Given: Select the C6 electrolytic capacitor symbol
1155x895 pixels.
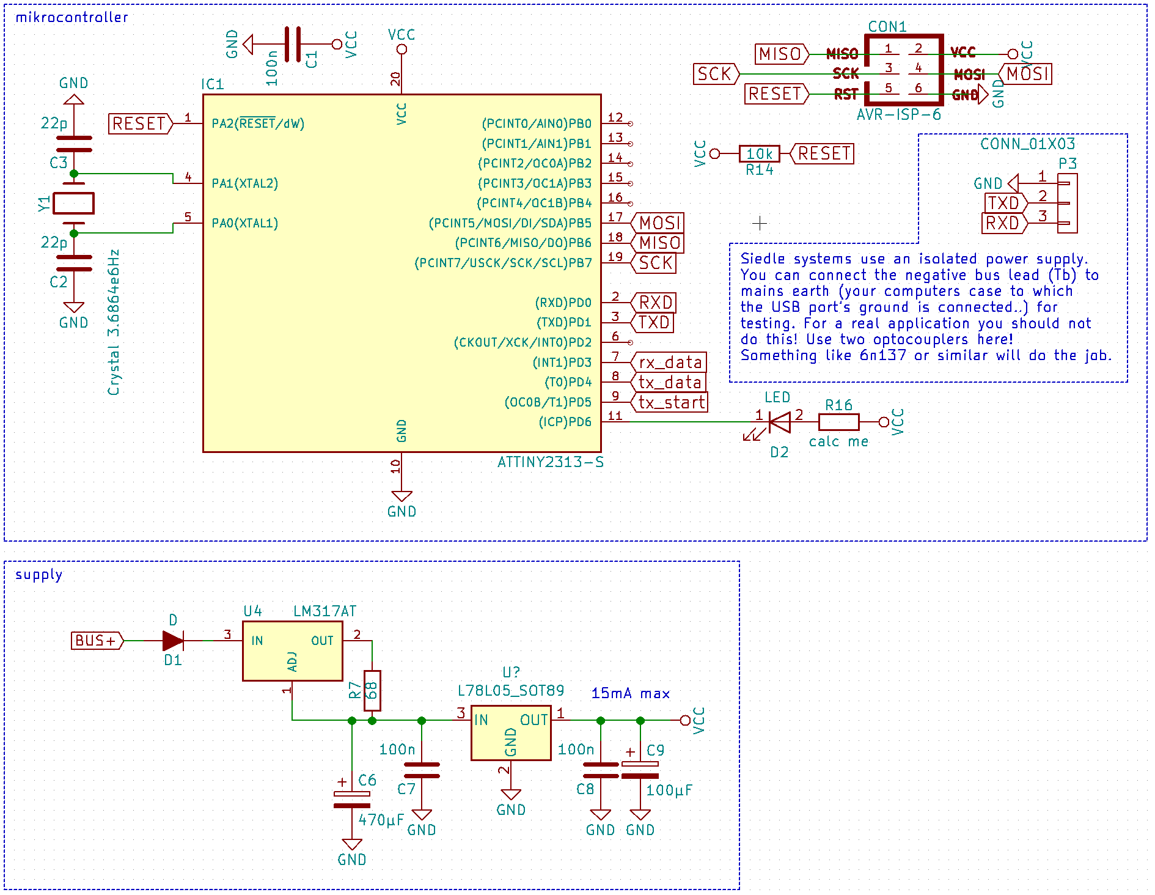Looking at the screenshot, I should [x=352, y=799].
